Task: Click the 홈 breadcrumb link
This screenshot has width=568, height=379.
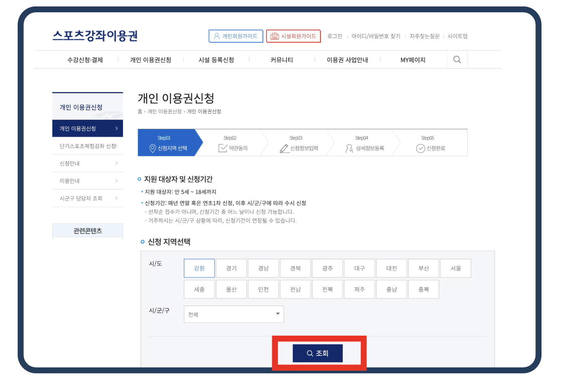Action: pyautogui.click(x=140, y=112)
